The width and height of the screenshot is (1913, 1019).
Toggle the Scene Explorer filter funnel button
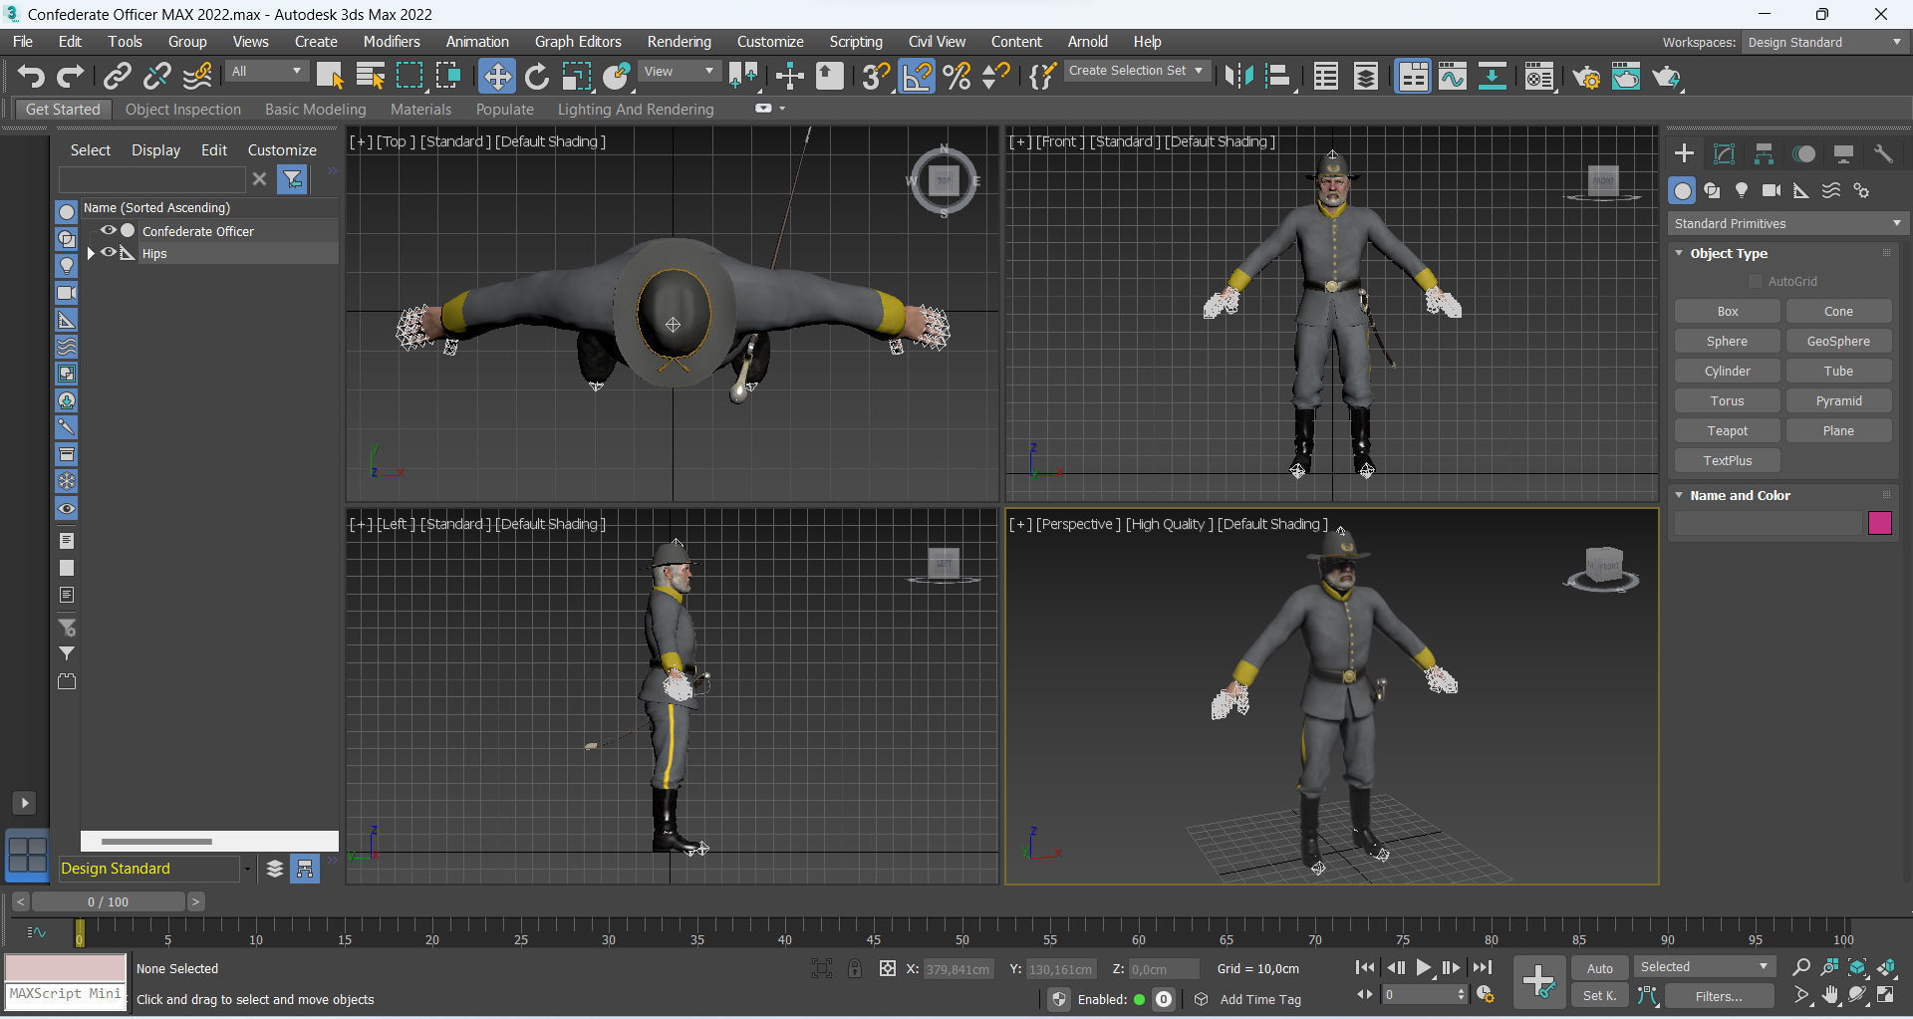click(292, 179)
